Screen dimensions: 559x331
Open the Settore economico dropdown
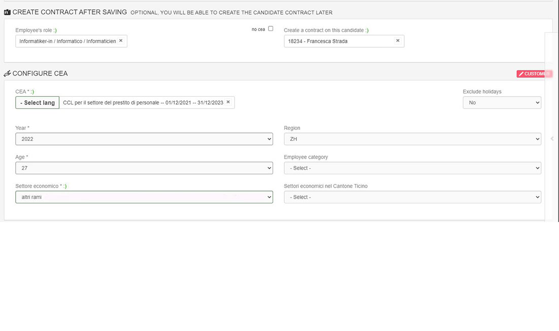point(144,197)
